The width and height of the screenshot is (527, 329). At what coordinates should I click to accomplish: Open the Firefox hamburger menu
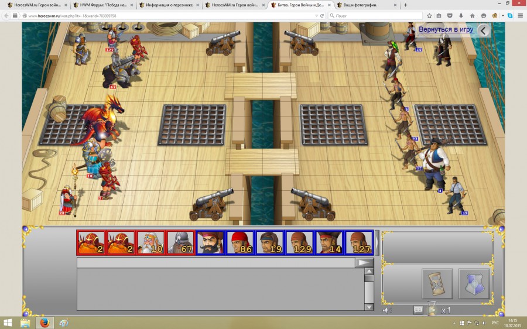point(521,16)
